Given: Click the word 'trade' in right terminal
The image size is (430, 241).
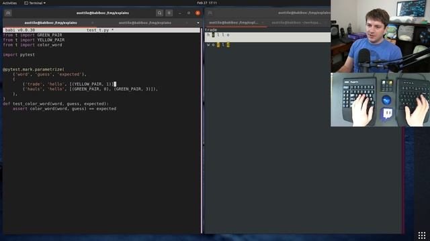Looking at the screenshot, I should (x=211, y=30).
